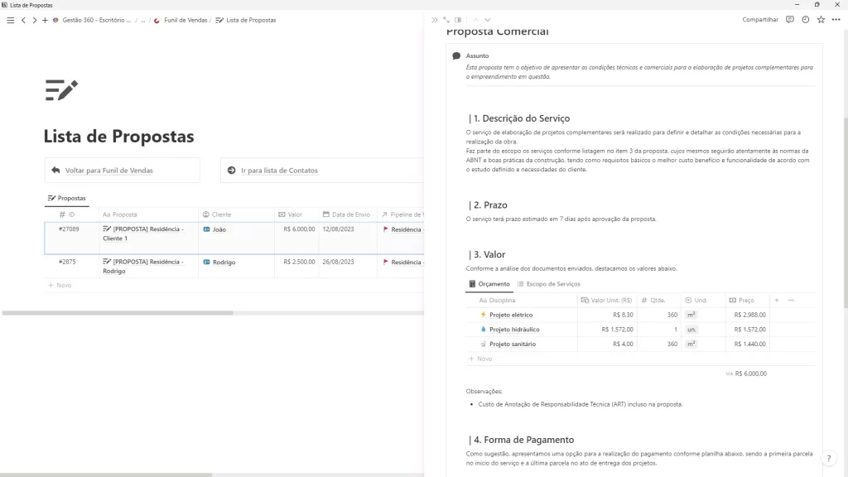The height and width of the screenshot is (477, 848).
Task: Select R$ 8,30 unit value cell
Action: [x=607, y=315]
